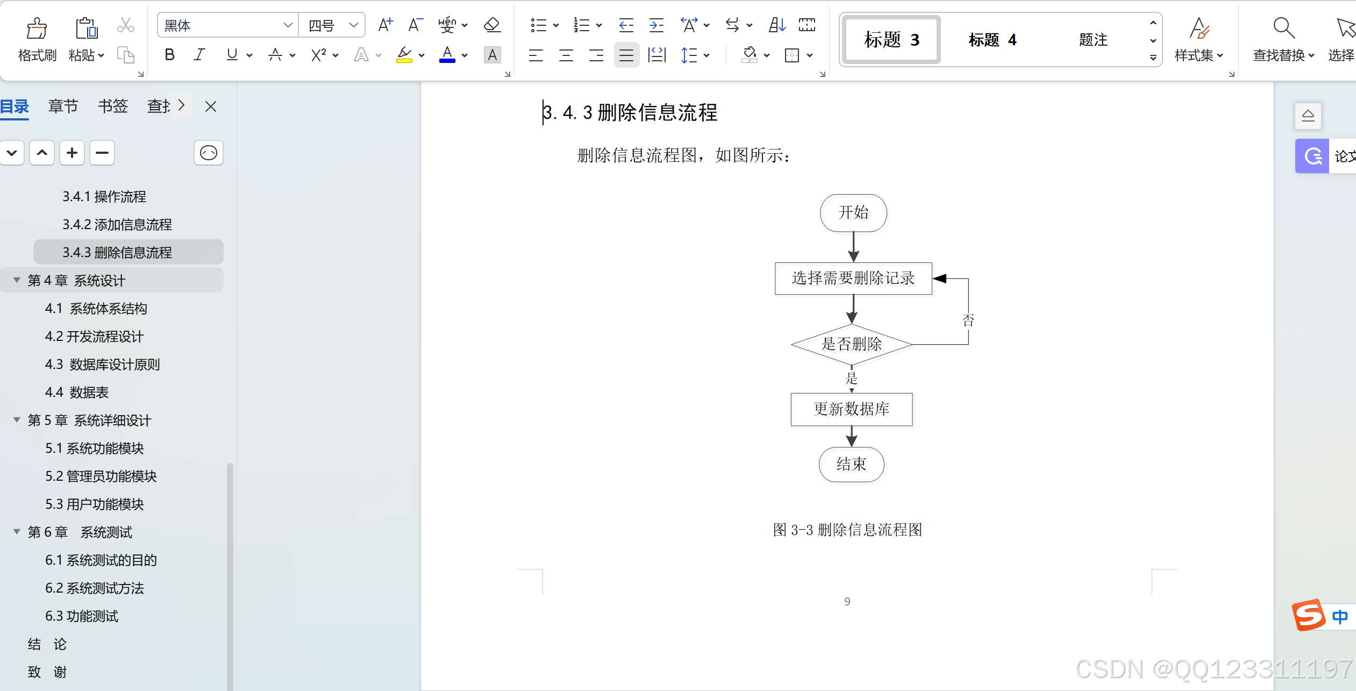1356x691 pixels.
Task: Click the decrease indent icon
Action: point(626,25)
